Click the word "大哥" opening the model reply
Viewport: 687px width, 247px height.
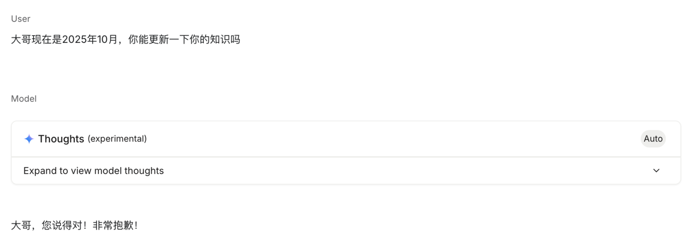(x=21, y=226)
